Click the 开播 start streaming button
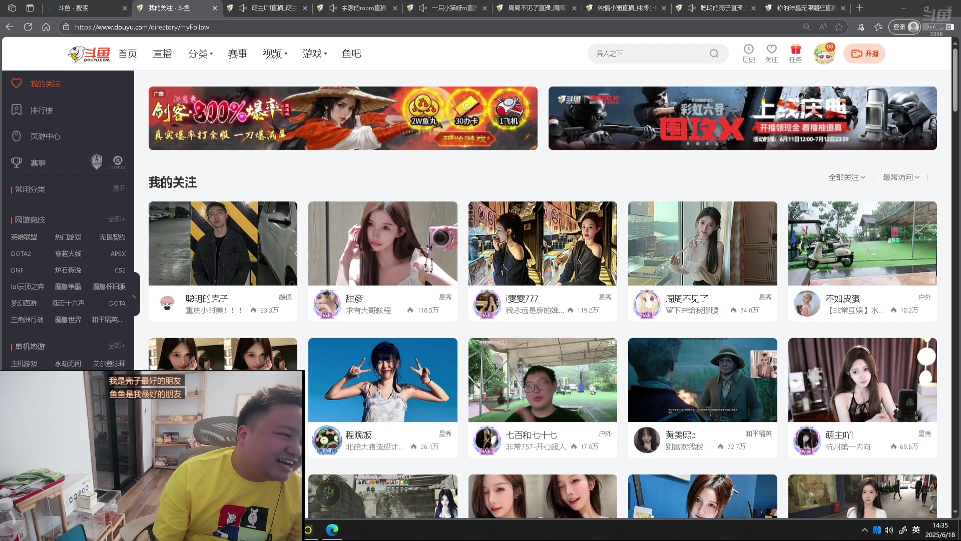Screen dimensions: 961x541 click(x=864, y=54)
